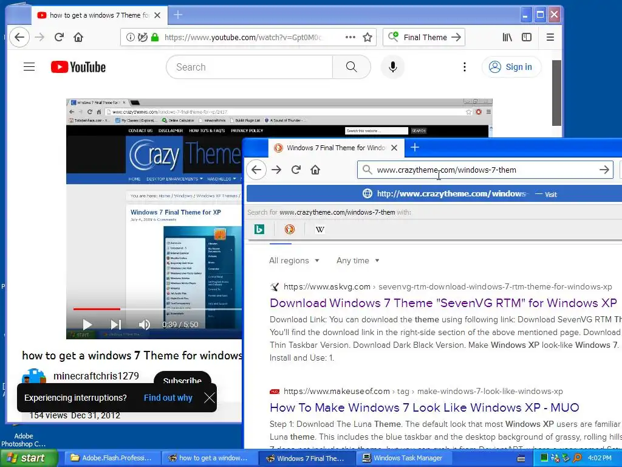Close the Windows 7 Final Theme tab

pos(394,148)
